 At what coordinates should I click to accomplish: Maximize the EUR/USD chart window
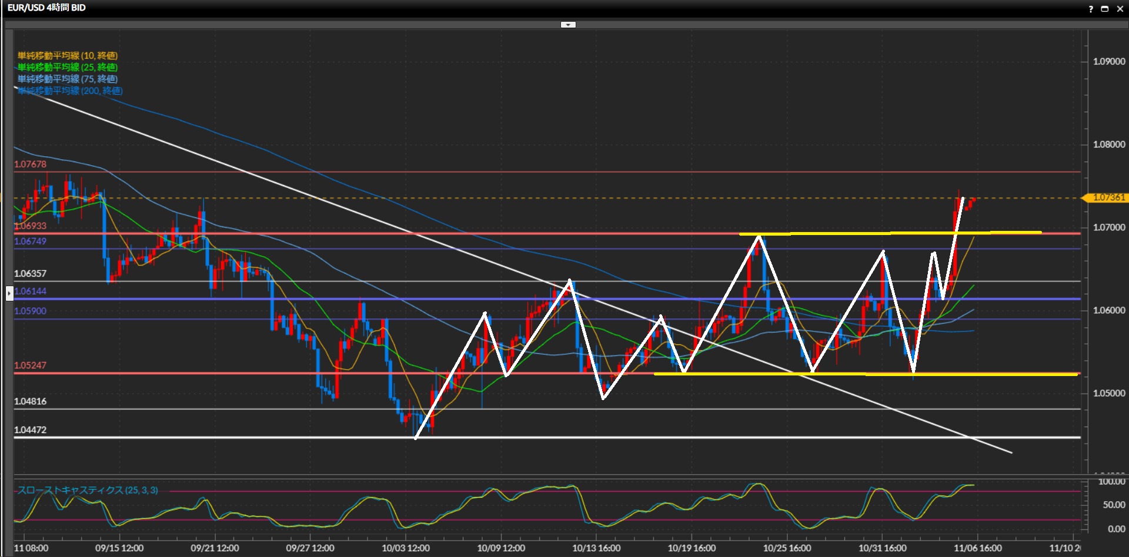(x=1104, y=9)
